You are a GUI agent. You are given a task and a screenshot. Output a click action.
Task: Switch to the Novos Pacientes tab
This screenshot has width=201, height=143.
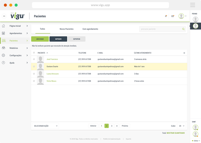tap(66, 29)
